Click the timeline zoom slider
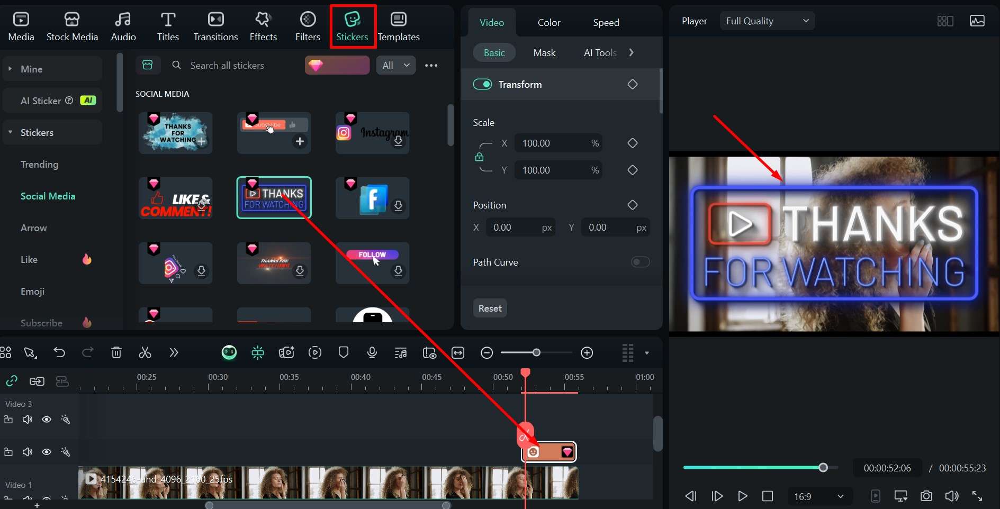1000x509 pixels. tap(536, 352)
